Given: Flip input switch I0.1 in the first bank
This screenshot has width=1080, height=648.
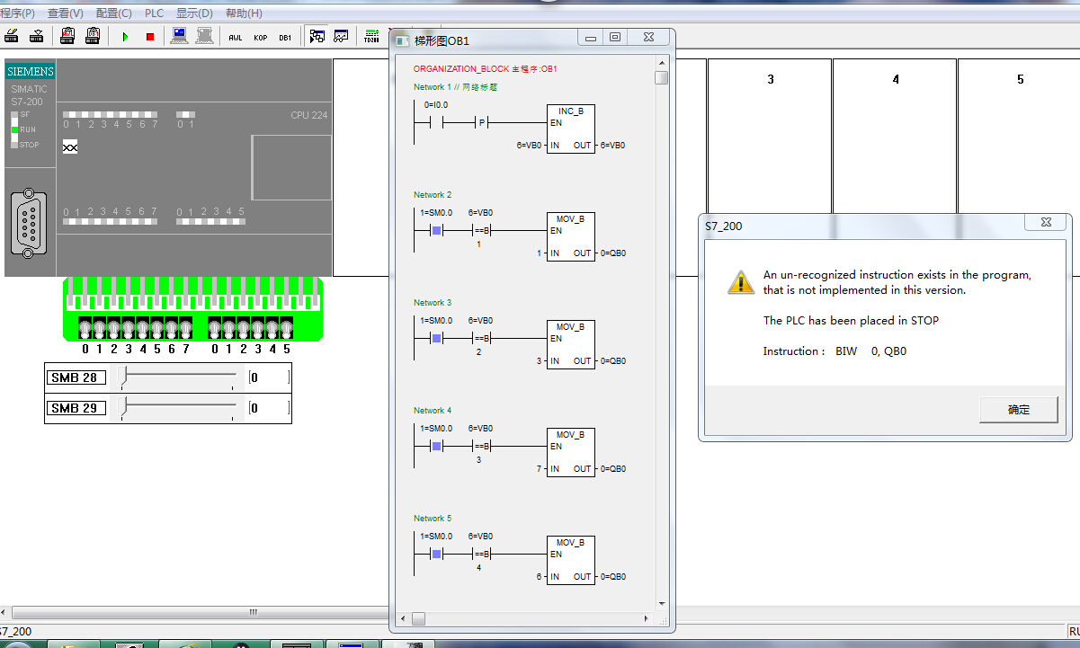Looking at the screenshot, I should point(99,328).
